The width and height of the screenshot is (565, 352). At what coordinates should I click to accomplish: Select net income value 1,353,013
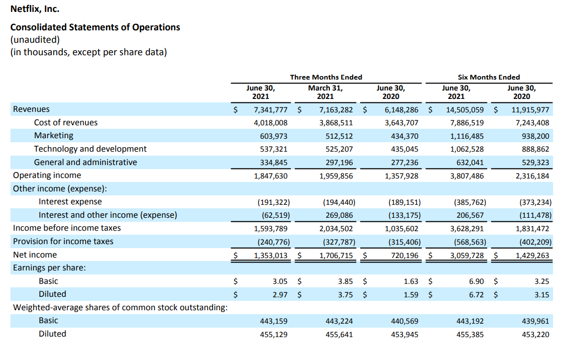[271, 256]
